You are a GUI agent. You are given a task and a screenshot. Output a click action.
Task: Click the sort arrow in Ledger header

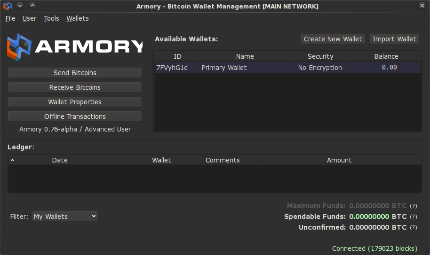pos(12,160)
